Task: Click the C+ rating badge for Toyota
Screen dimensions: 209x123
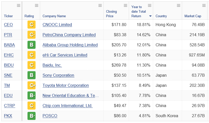Action: pos(31,86)
